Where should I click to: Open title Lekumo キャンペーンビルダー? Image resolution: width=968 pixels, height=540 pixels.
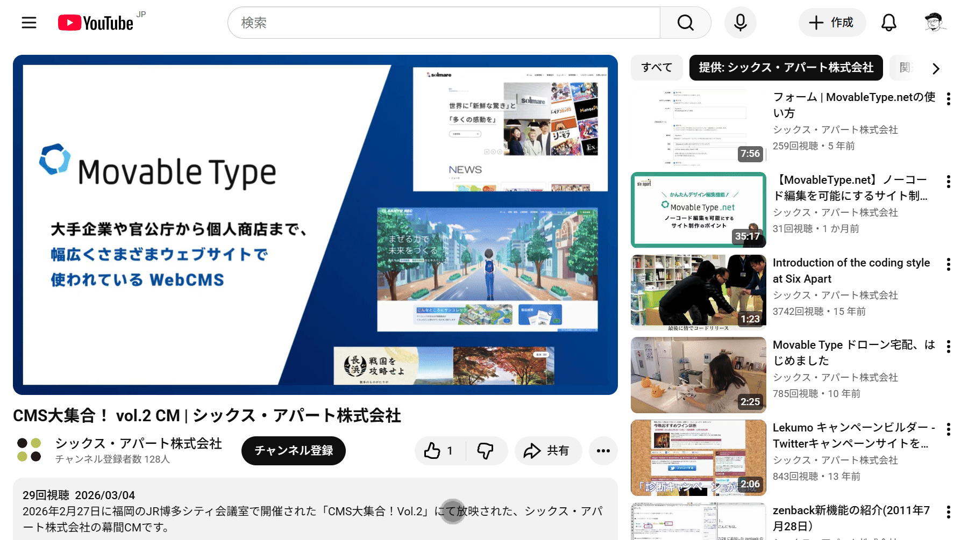854,435
